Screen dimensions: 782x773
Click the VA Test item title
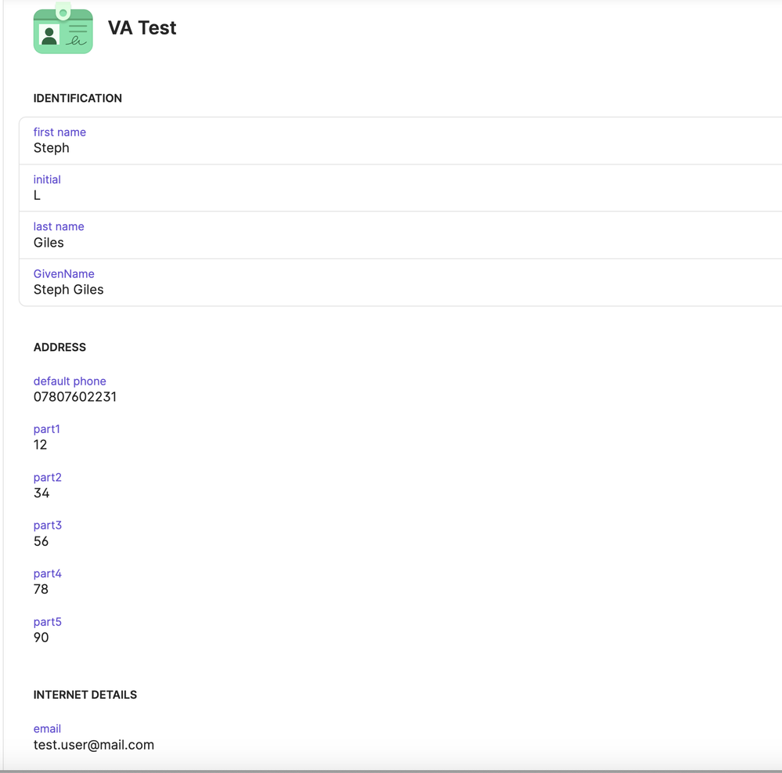(x=142, y=28)
